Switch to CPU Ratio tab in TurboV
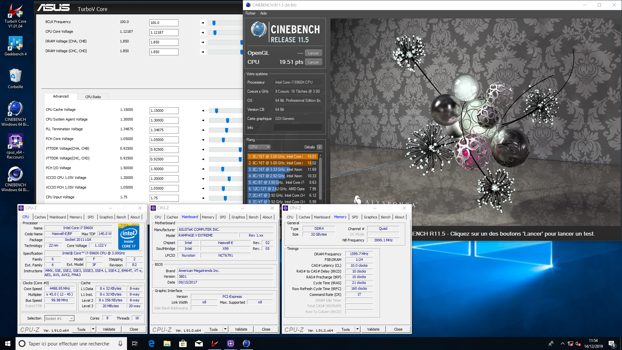The image size is (622, 350). coord(93,97)
